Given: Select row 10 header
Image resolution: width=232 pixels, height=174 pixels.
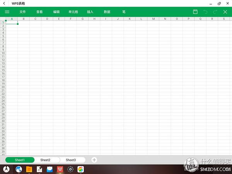Looking at the screenshot, I should tap(3, 53).
